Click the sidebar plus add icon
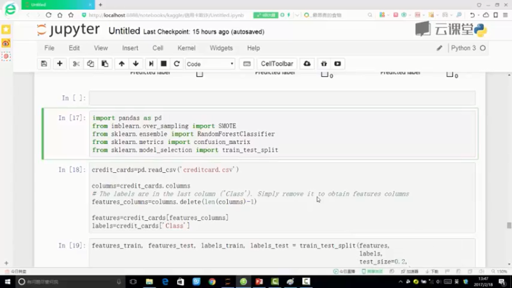The width and height of the screenshot is (512, 288). pos(6,263)
